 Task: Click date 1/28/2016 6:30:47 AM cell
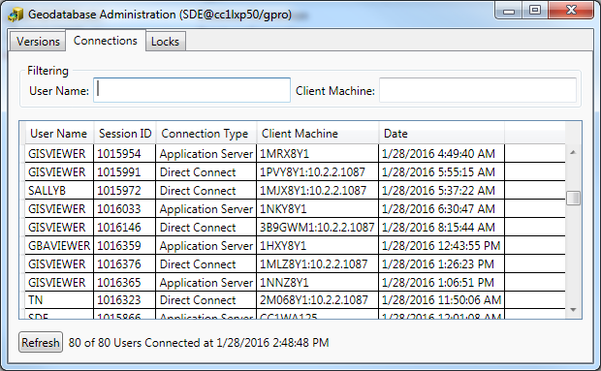(442, 208)
